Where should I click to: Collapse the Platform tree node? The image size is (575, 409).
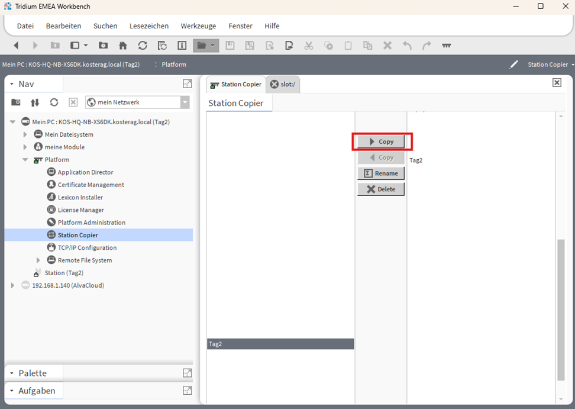tap(25, 160)
